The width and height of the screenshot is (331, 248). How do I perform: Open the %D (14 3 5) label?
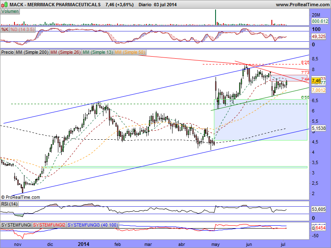point(22,29)
